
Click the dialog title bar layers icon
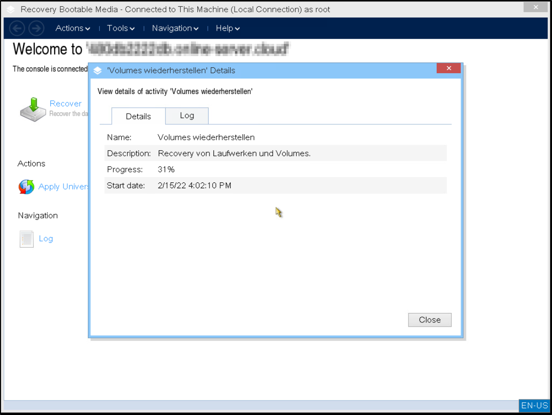coord(98,71)
